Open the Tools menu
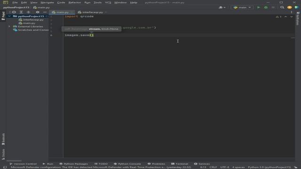 (97, 2)
